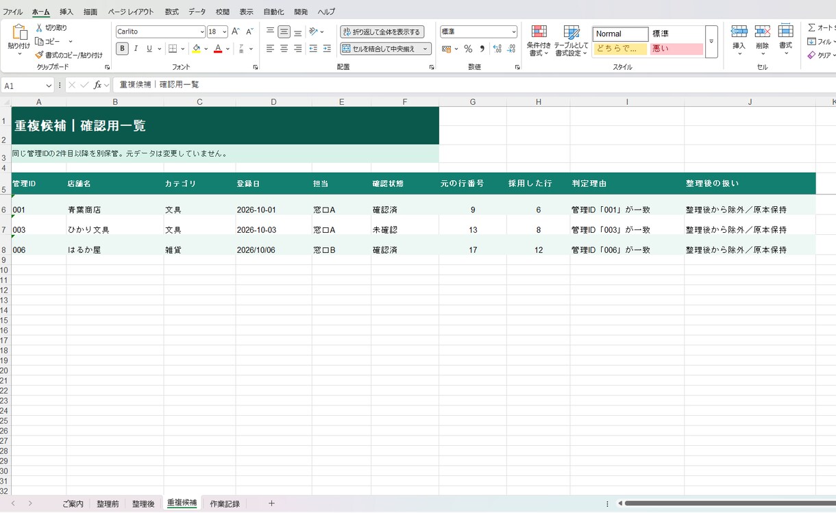Viewport: 836px width, 513px height.
Task: Open merge and center dropdown arrow
Action: pos(425,49)
